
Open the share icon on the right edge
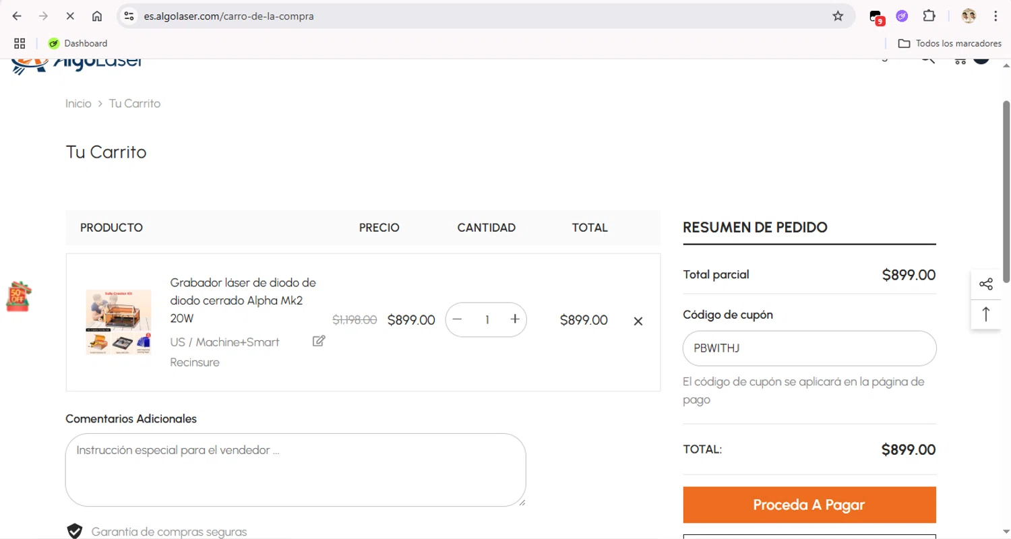[986, 284]
